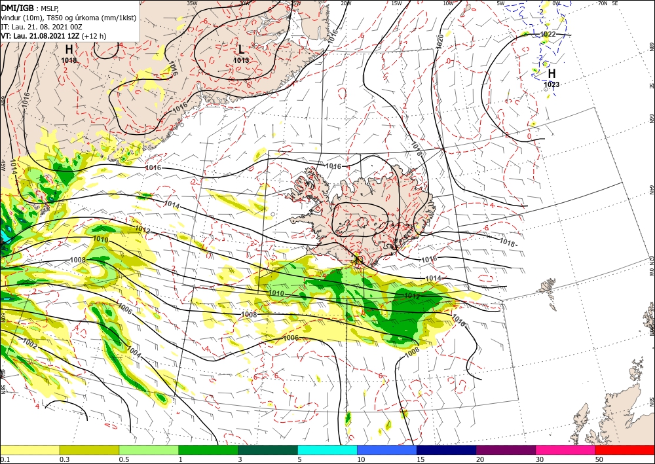The width and height of the screenshot is (655, 464).
Task: Click the red 50 mm legend swatch
Action: pyautogui.click(x=625, y=450)
